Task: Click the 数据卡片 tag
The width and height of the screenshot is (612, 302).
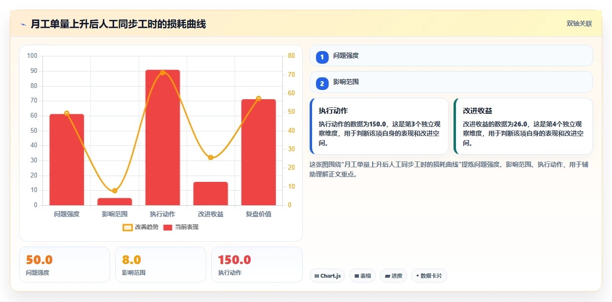Action: (x=429, y=276)
